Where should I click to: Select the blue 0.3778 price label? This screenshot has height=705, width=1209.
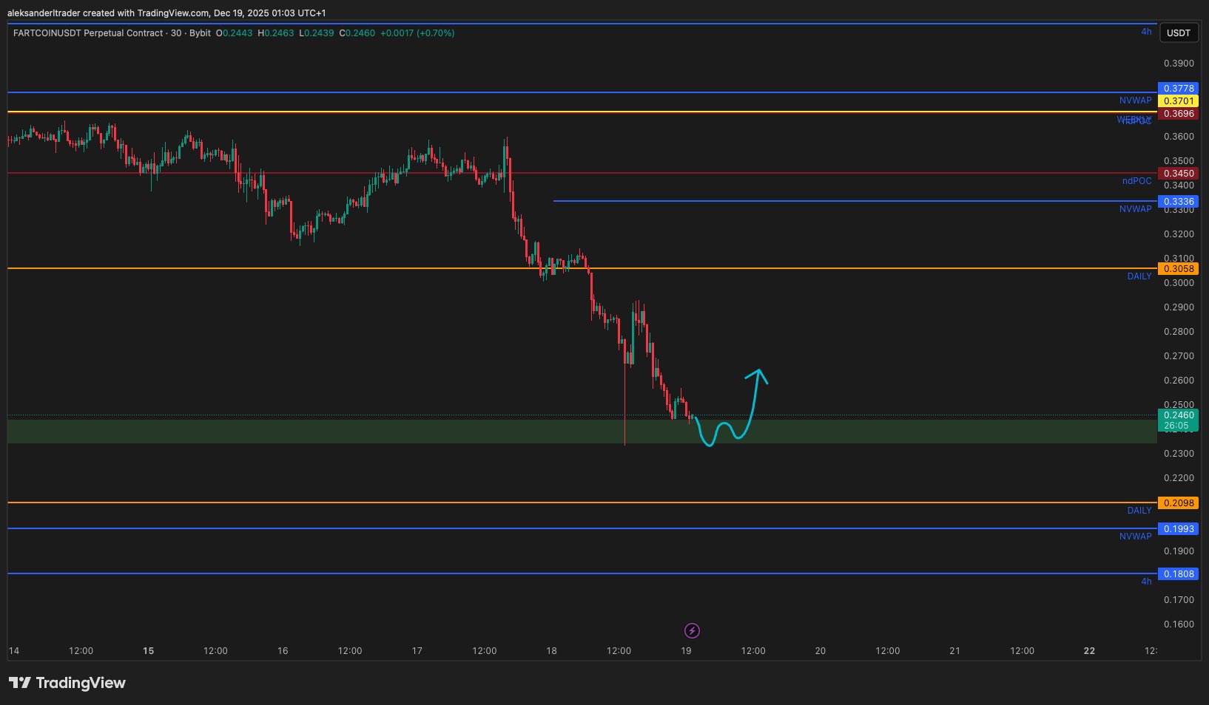point(1178,88)
